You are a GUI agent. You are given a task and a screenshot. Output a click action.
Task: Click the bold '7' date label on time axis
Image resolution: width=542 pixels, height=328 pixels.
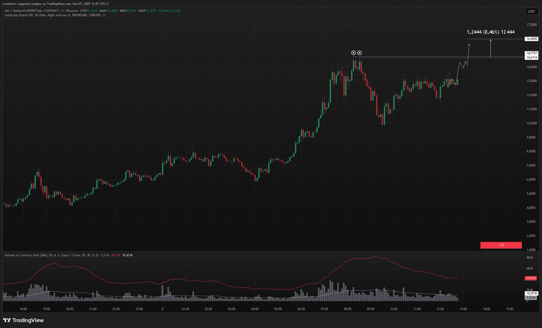[x=162, y=309]
